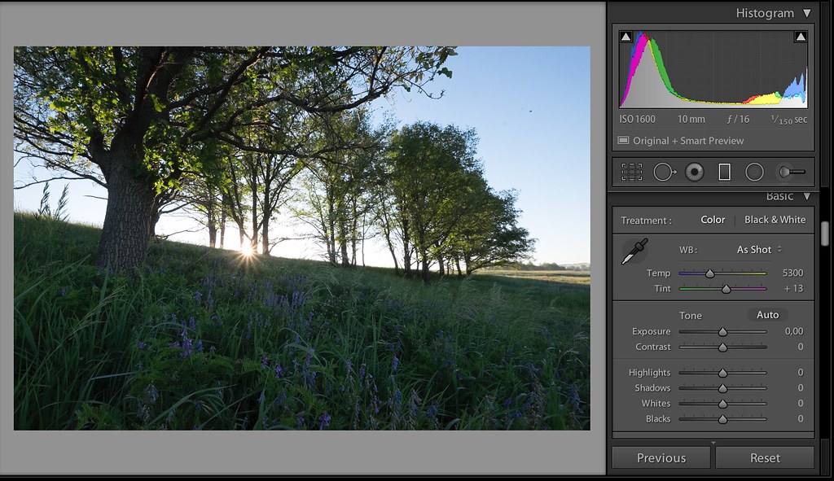
Task: Click the right panel scrollbar thumb
Action: coord(825,234)
